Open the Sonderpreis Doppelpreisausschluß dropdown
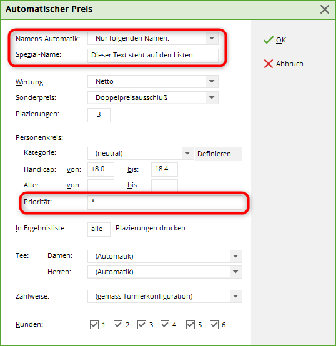Screen dimensions: 336x346 pos(152,97)
